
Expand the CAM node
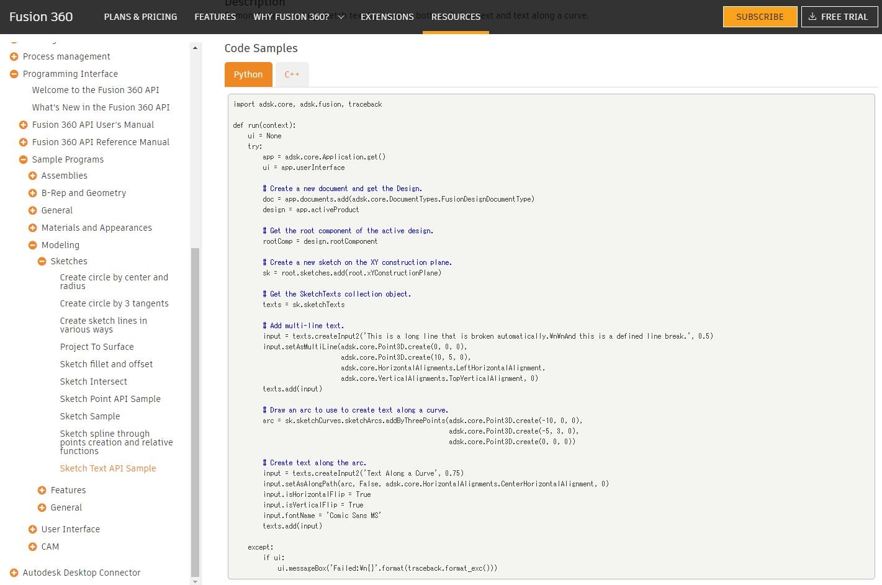pyautogui.click(x=32, y=547)
